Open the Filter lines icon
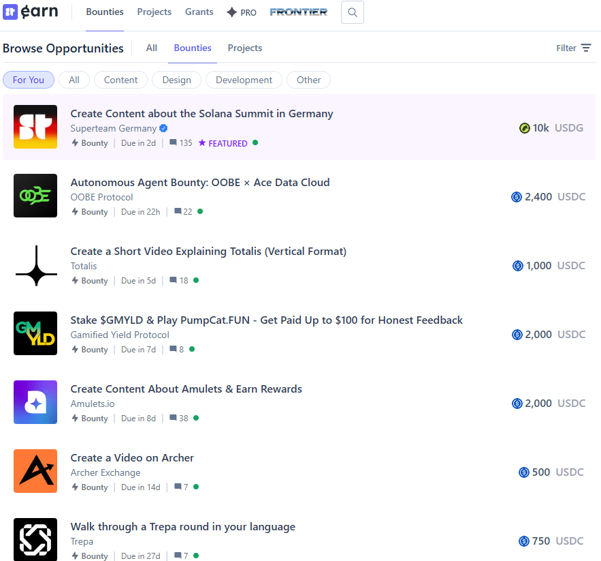 (586, 48)
